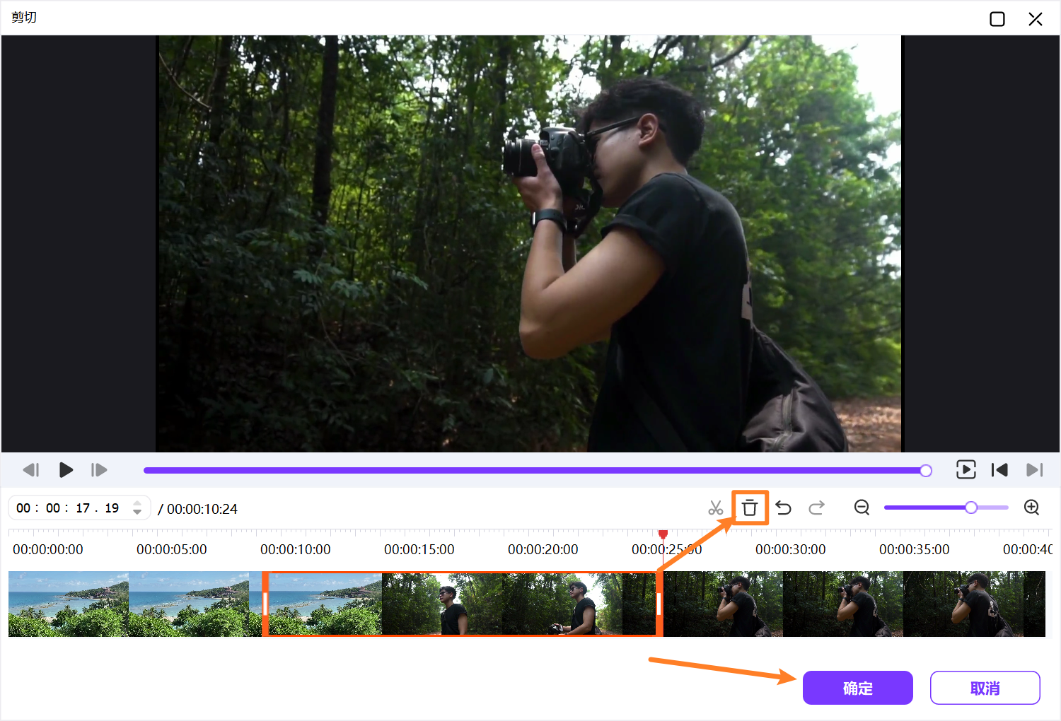Zoom in the timeline
1061x721 pixels.
1032,508
